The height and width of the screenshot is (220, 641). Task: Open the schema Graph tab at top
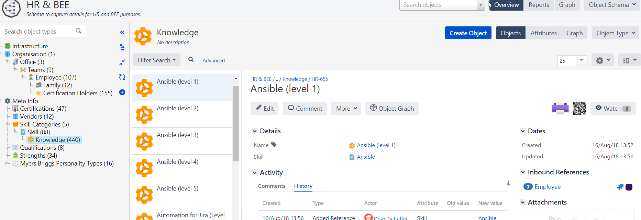click(567, 5)
